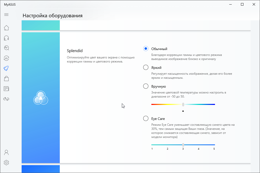Click the Splendid color circles icon

click(41, 98)
